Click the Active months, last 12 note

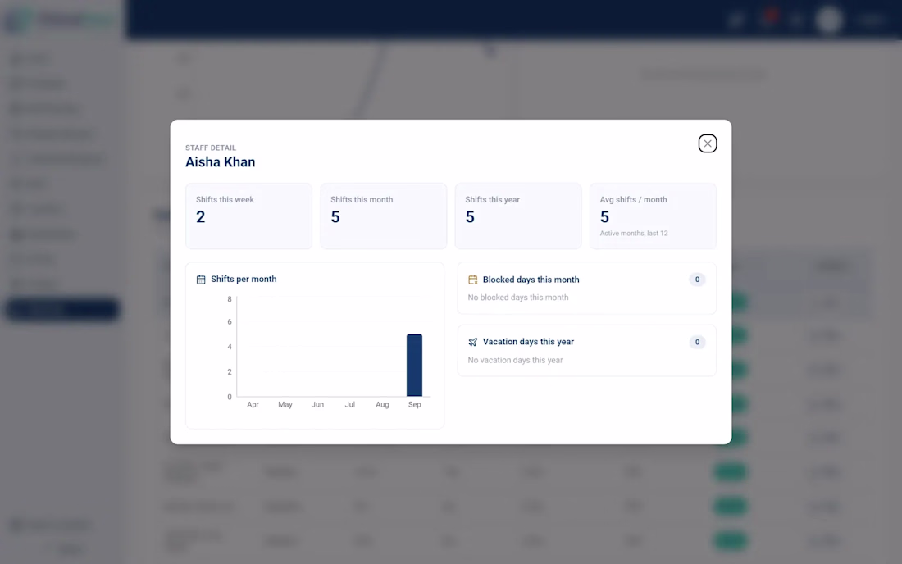(634, 234)
